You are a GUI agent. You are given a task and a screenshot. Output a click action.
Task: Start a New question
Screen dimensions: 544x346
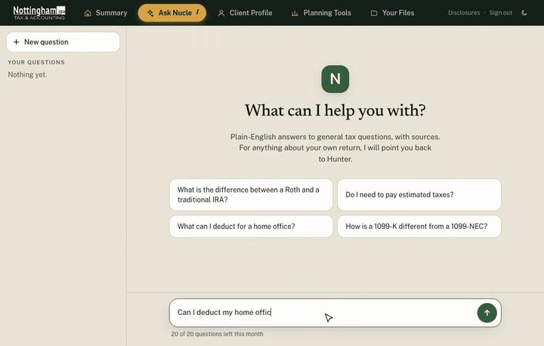[63, 42]
